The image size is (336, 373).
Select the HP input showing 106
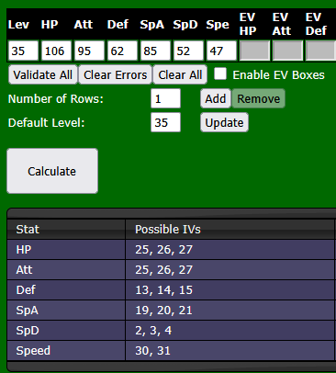(x=57, y=51)
